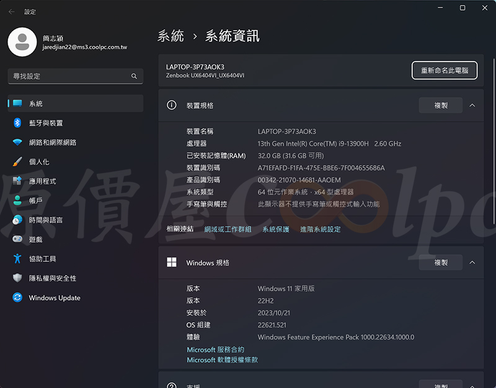
Task: Open the 系統保護 link
Action: [x=276, y=229]
